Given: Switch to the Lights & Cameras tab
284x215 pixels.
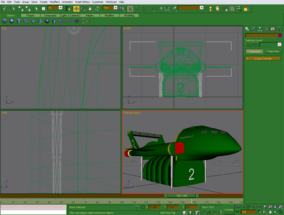Looking at the screenshot, I should point(70,16).
